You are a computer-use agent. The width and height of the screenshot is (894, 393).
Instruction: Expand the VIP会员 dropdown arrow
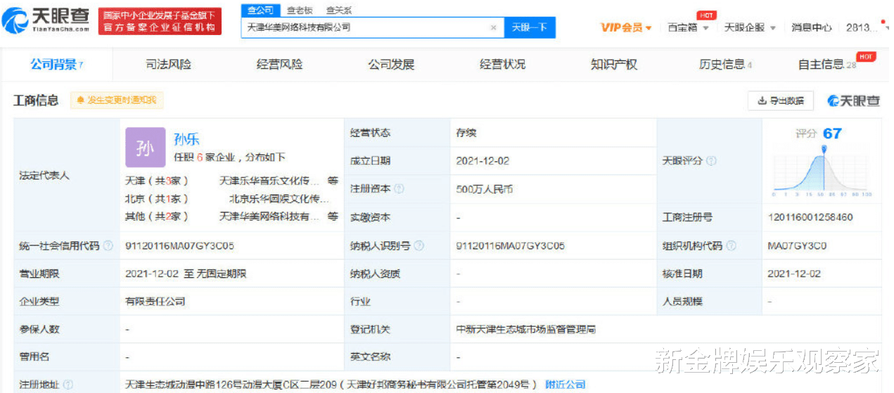649,28
